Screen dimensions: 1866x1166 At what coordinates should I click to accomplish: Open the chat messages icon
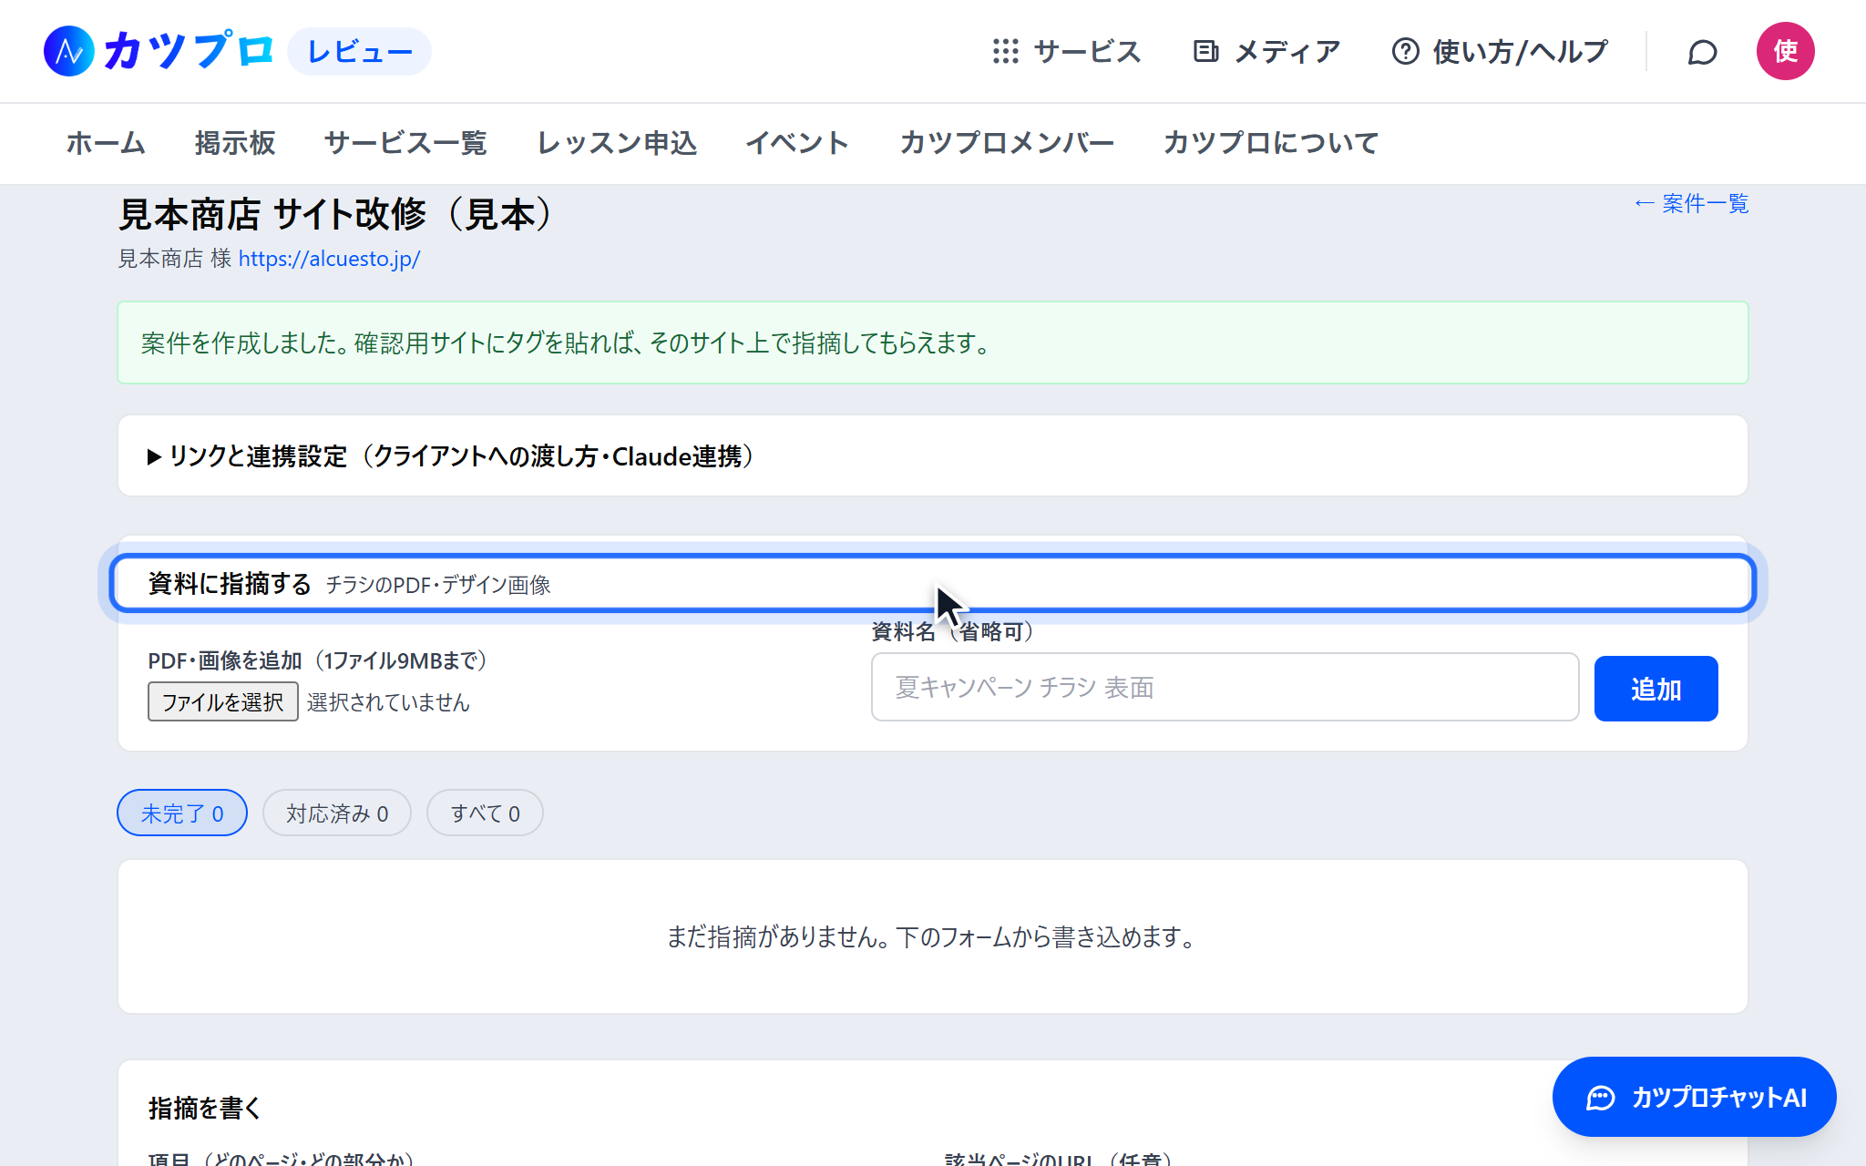[1702, 52]
